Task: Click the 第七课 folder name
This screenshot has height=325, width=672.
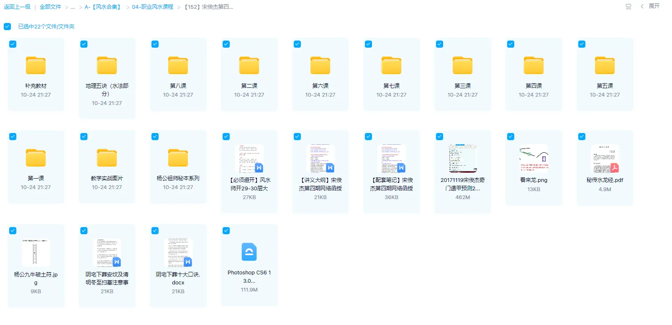Action: coord(391,86)
